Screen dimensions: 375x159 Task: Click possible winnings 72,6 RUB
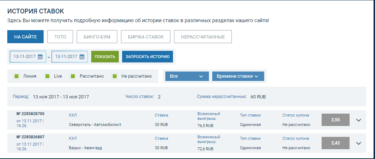(205, 149)
